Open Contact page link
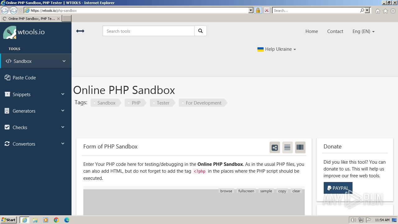 tap(335, 31)
